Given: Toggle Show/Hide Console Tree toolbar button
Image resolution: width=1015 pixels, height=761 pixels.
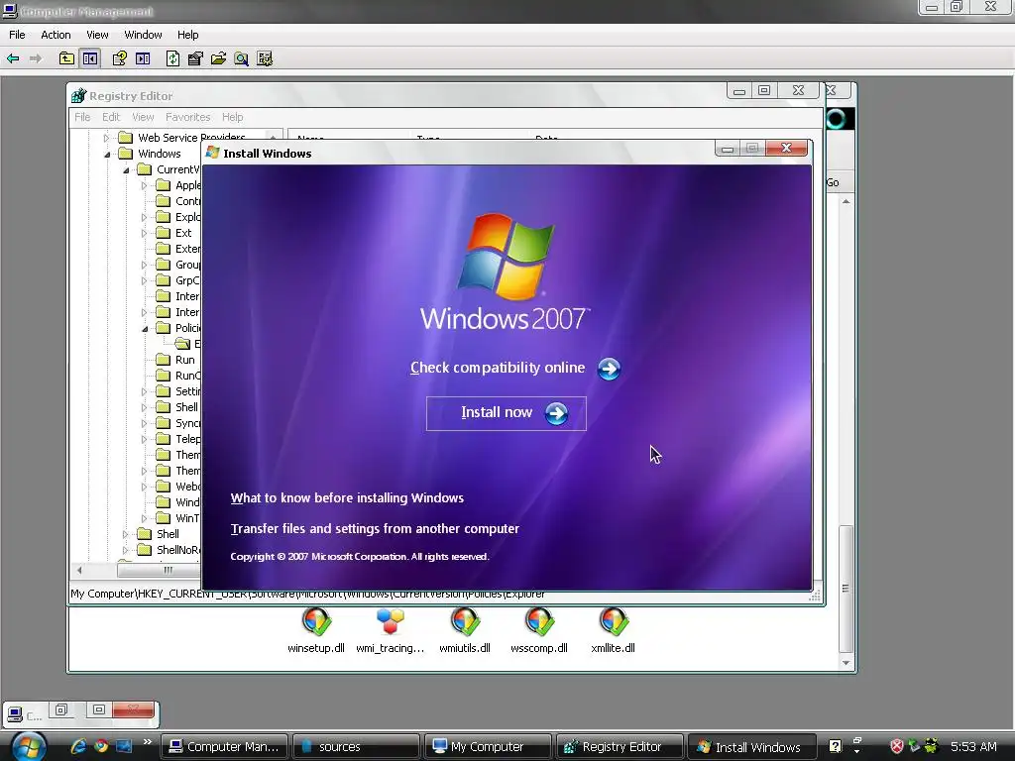Looking at the screenshot, I should coord(90,58).
